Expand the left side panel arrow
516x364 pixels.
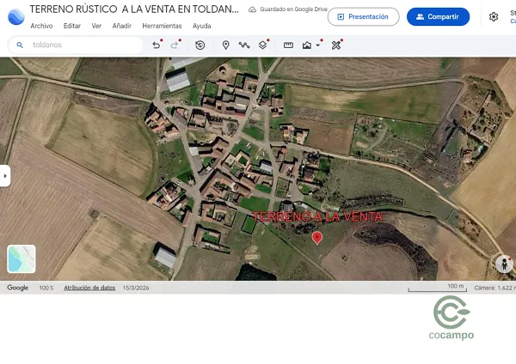5,176
